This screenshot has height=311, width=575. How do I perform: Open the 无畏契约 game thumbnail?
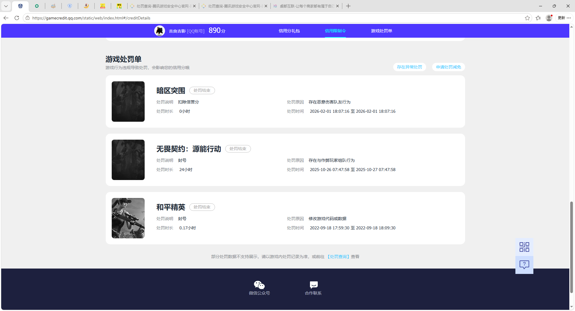pos(128,160)
